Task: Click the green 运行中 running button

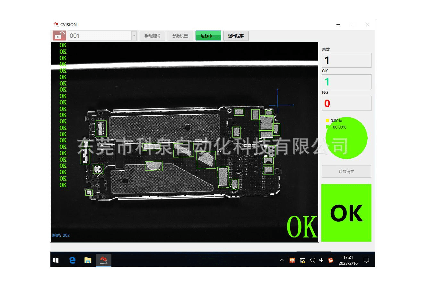Action: click(x=208, y=36)
